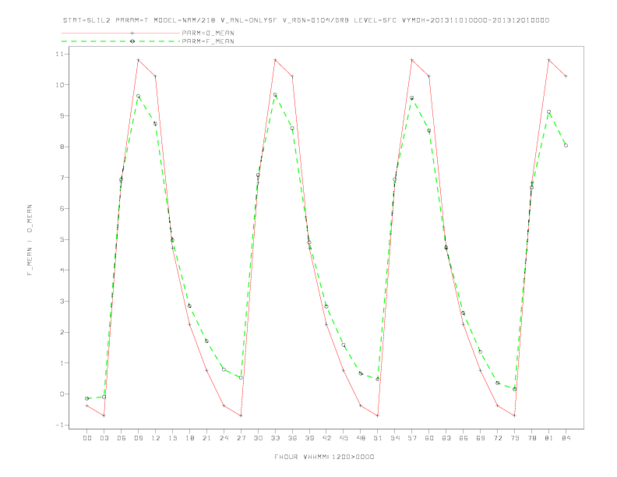Click x-axis tick label 27
Screen dimensions: 617x477
pos(241,438)
